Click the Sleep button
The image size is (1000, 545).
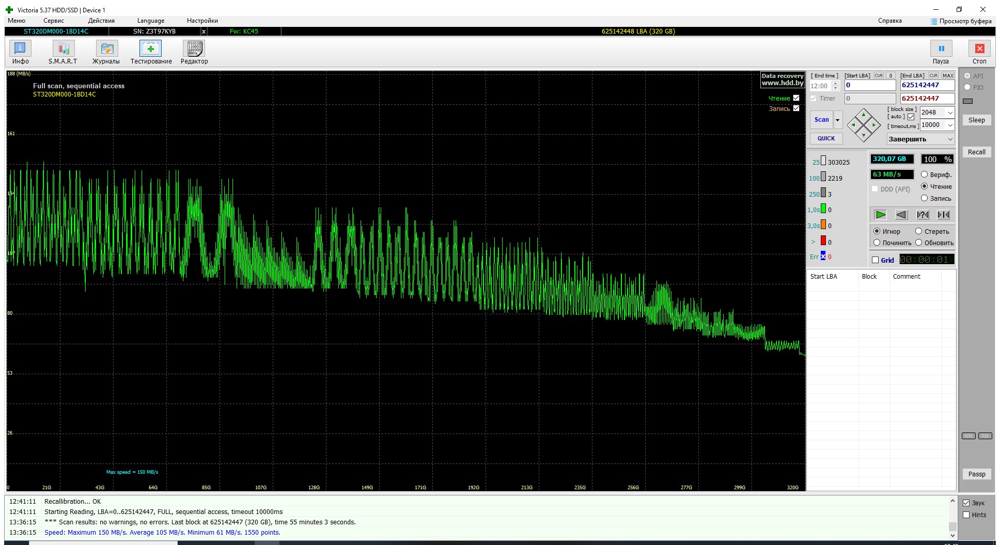976,120
